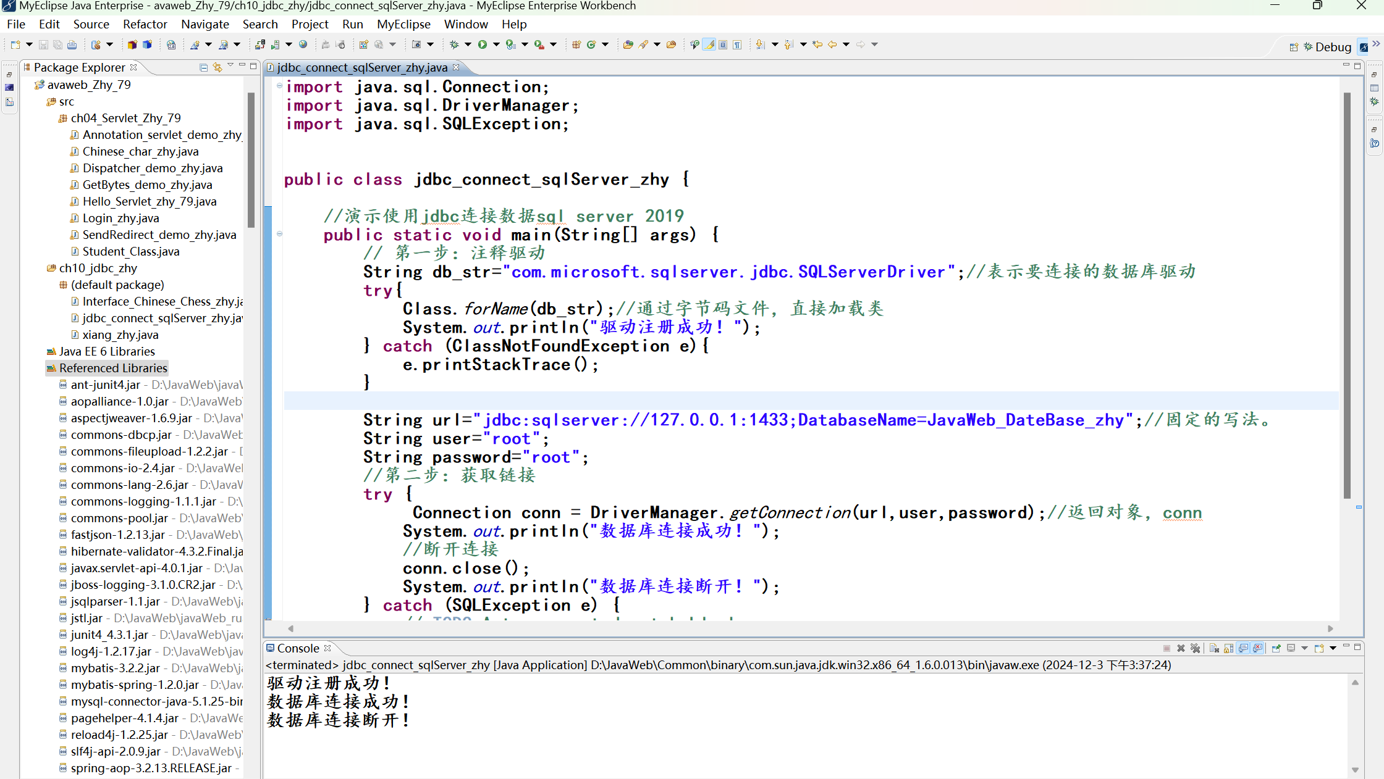Collapse all in Package Explorer
This screenshot has width=1384, height=779.
coord(204,67)
